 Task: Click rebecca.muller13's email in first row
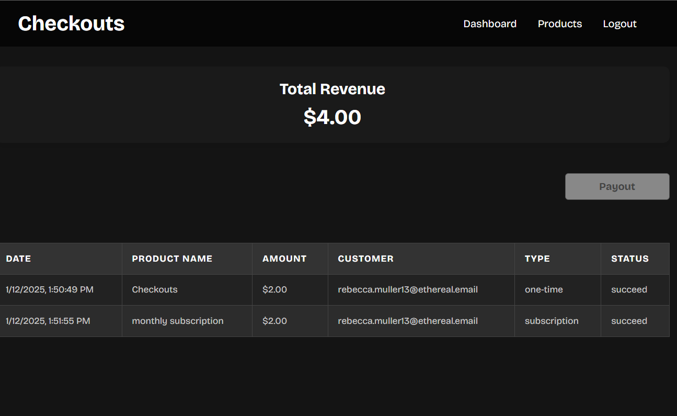408,289
